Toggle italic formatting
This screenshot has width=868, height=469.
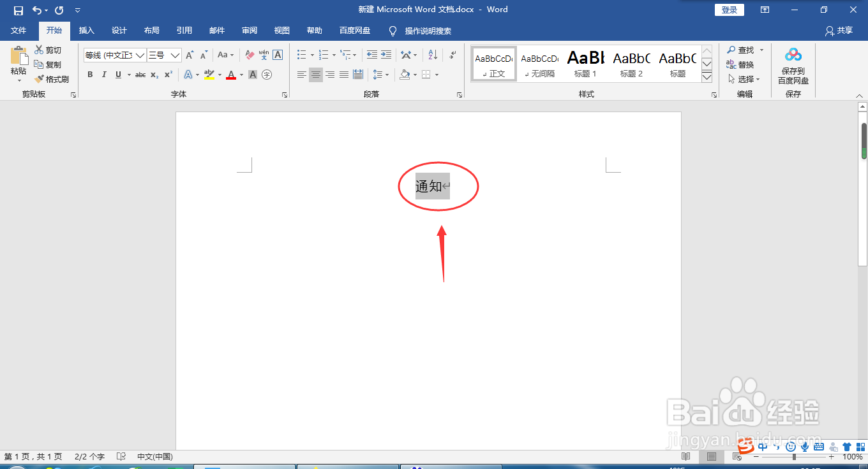[104, 75]
